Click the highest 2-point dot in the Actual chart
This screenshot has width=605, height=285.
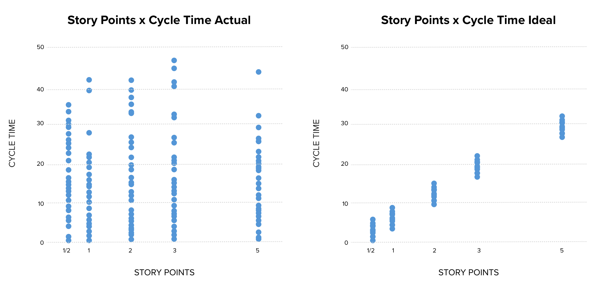(131, 80)
